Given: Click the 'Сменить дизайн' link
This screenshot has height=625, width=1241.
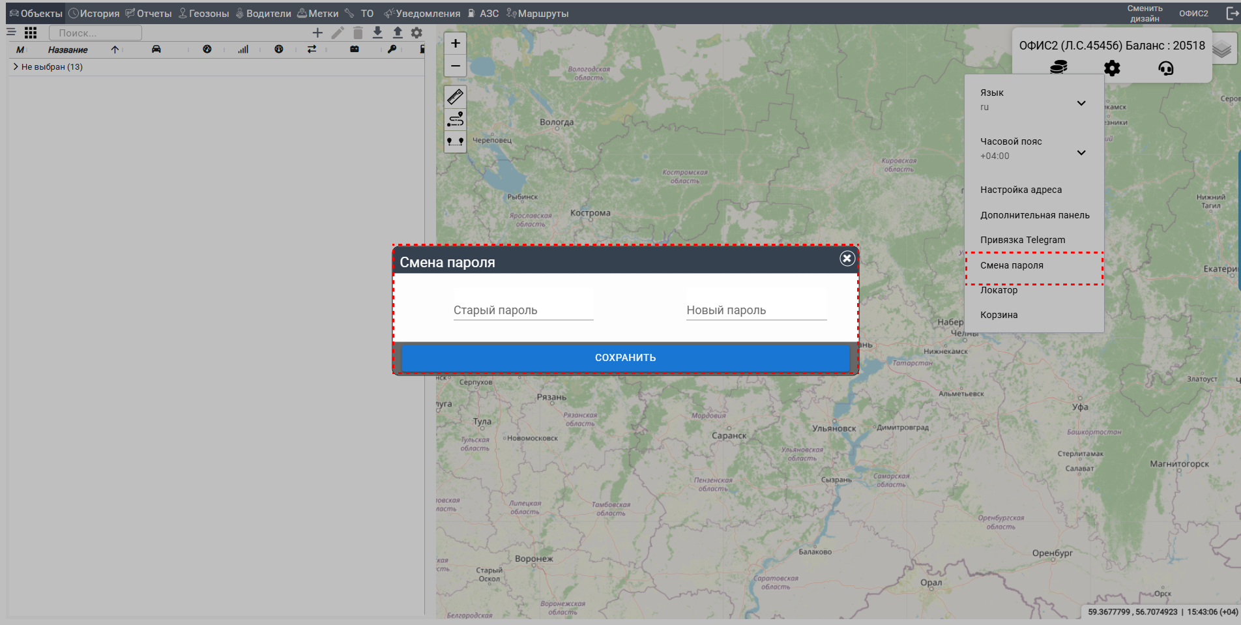Looking at the screenshot, I should (1145, 13).
